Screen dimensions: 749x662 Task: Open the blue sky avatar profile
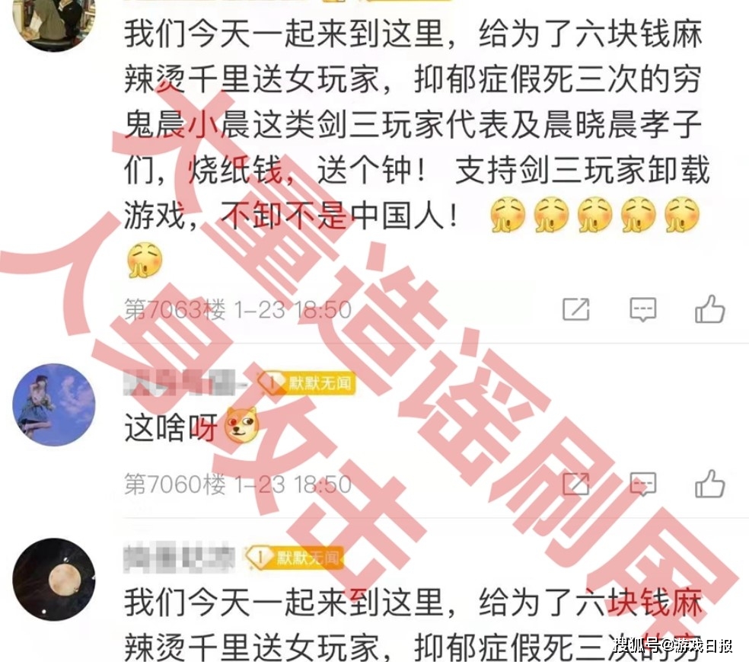(53, 405)
